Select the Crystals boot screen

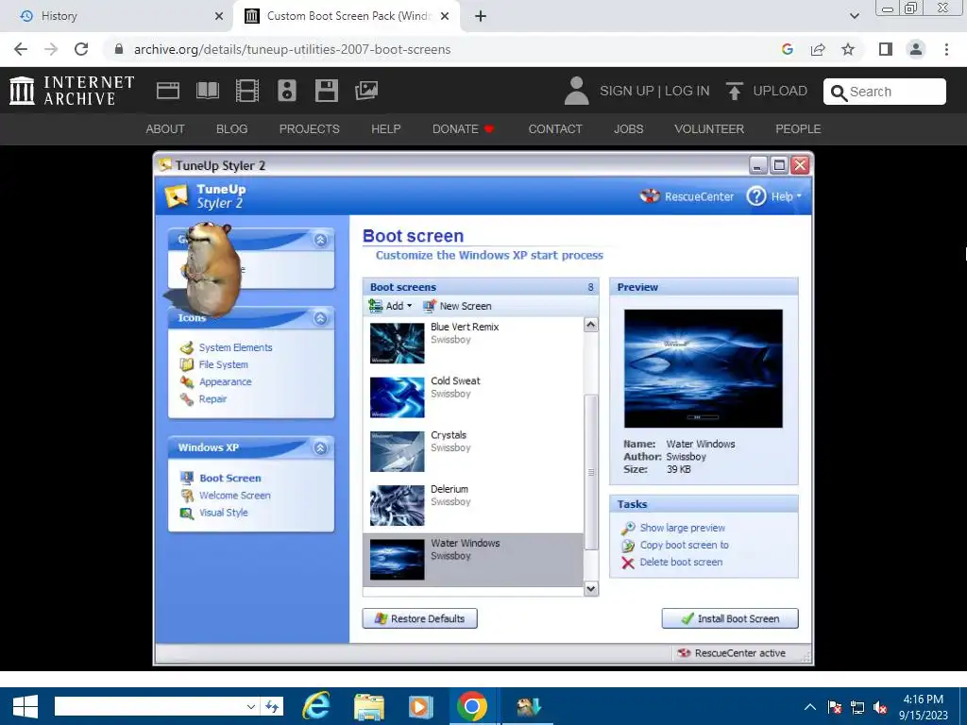(473, 452)
